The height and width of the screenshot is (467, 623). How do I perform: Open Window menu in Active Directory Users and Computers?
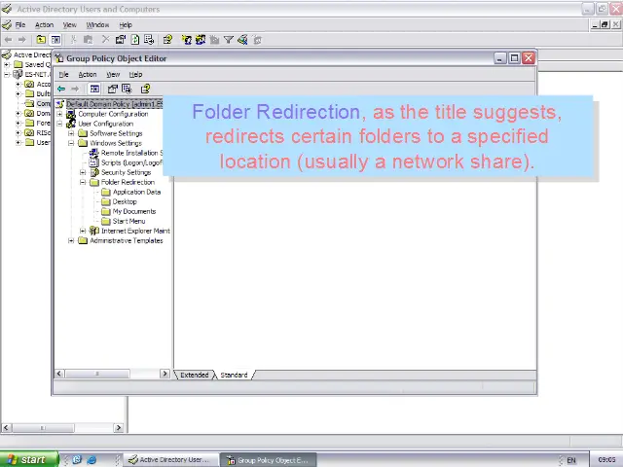click(97, 25)
